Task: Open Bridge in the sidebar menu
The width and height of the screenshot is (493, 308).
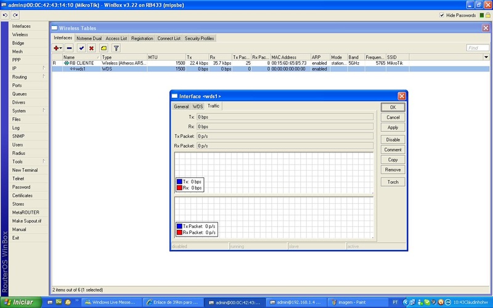Action: [18, 43]
